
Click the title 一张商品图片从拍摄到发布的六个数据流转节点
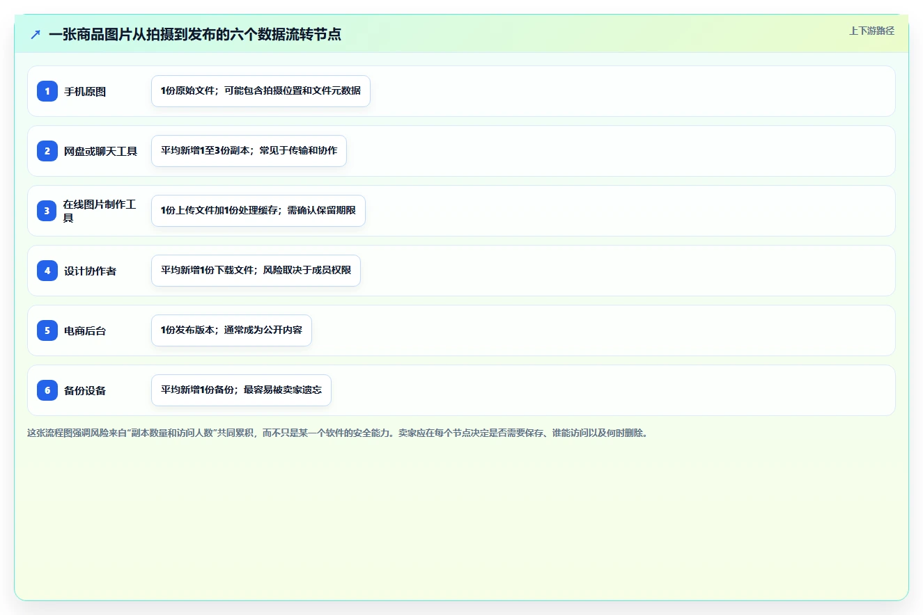(x=195, y=34)
